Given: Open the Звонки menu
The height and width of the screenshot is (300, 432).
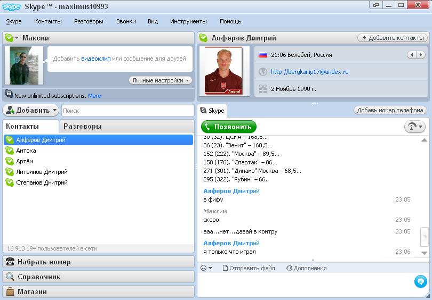Looking at the screenshot, I should (126, 21).
